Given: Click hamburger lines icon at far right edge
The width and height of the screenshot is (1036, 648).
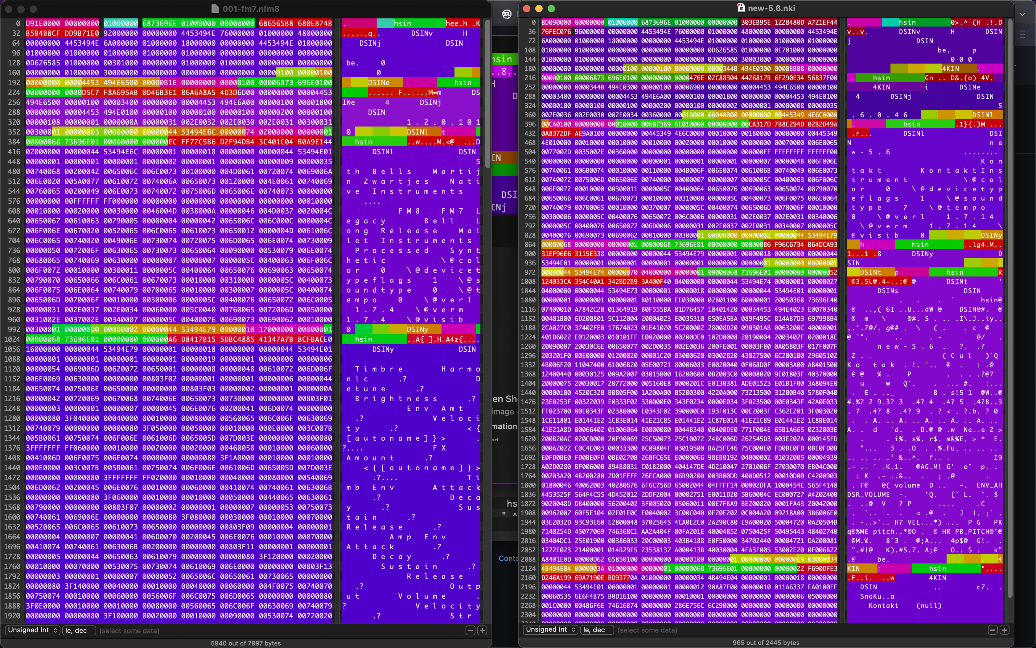Looking at the screenshot, I should 1023,35.
